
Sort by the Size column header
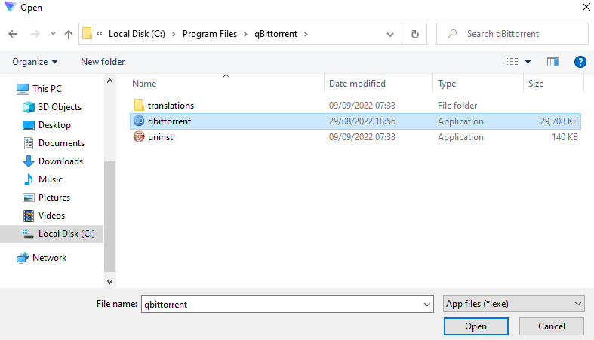[x=536, y=84]
